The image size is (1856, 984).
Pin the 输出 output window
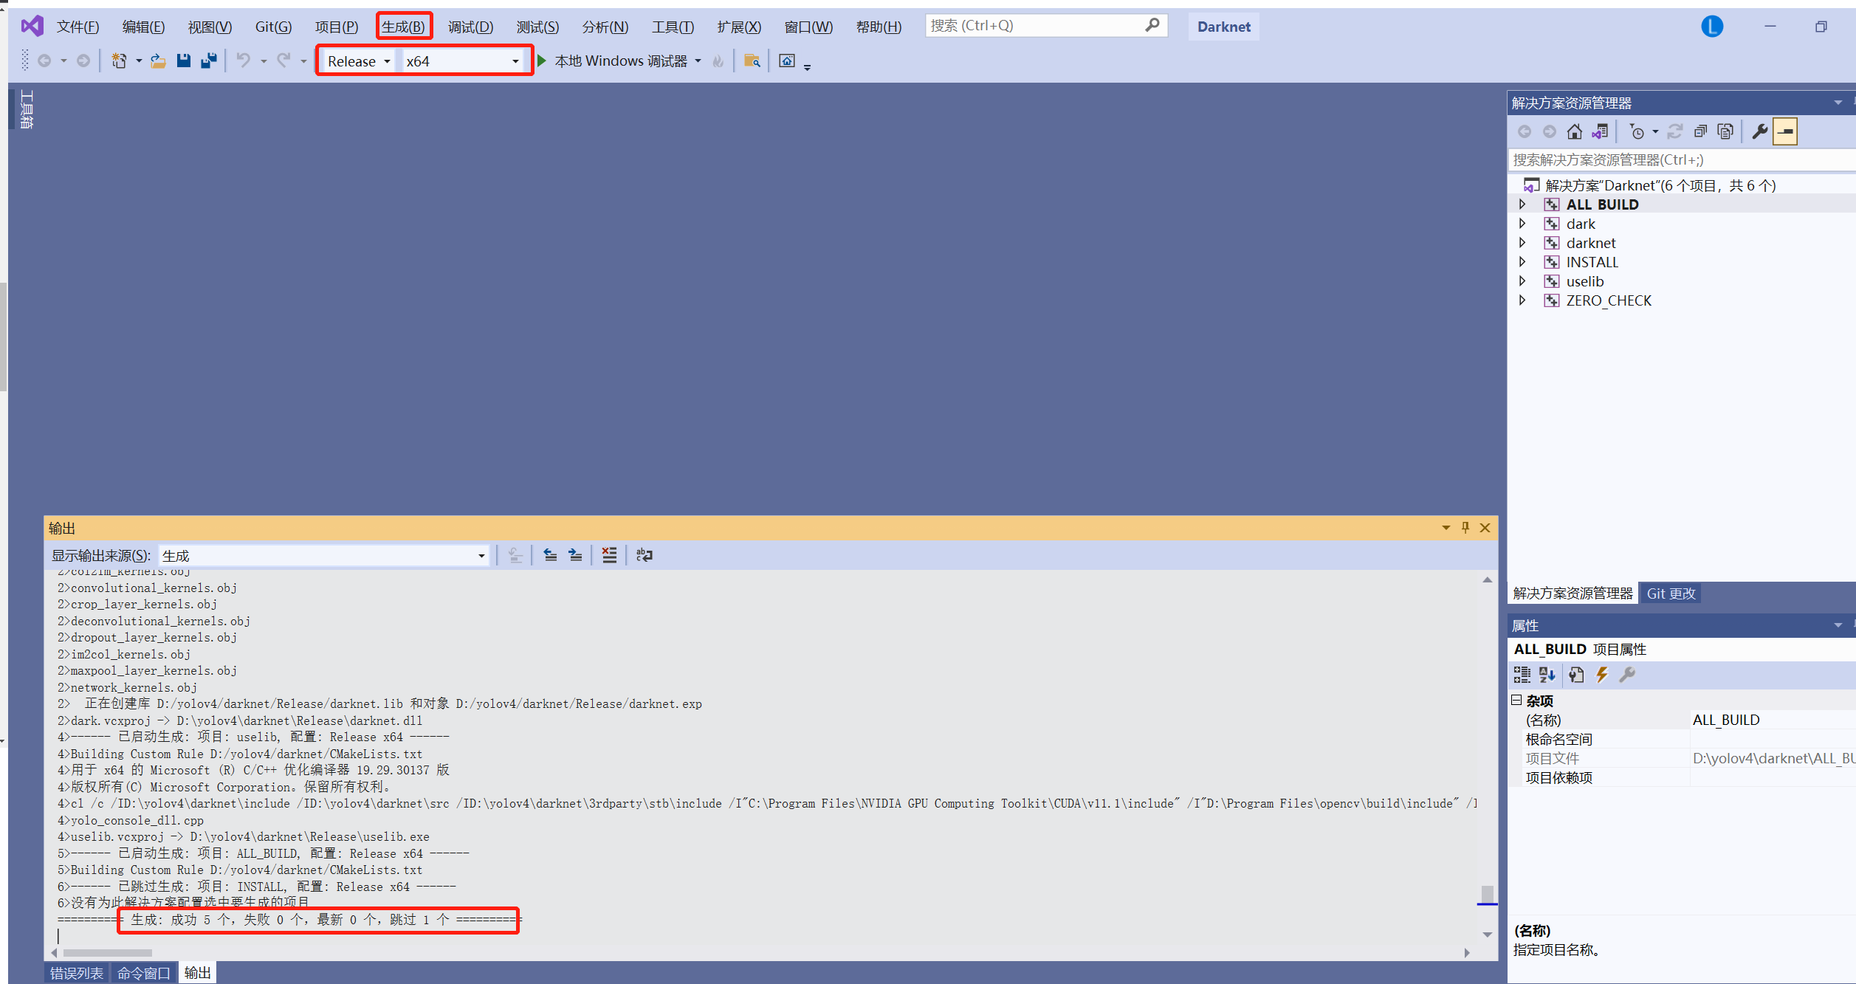click(x=1465, y=528)
